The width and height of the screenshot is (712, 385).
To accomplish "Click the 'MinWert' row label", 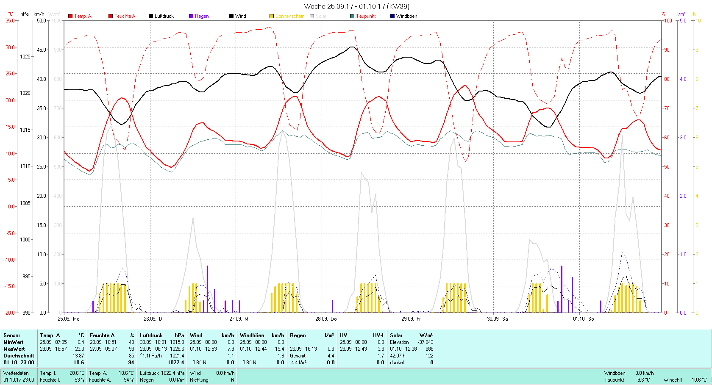I will click(x=14, y=342).
